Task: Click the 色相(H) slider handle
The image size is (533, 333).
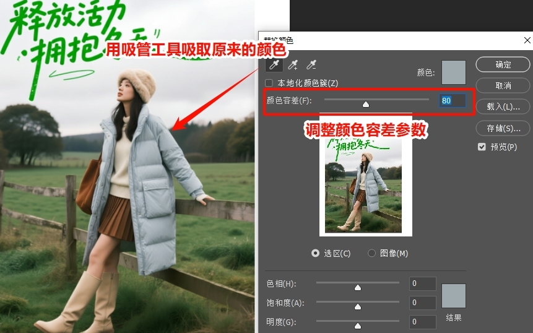Action: coord(358,288)
